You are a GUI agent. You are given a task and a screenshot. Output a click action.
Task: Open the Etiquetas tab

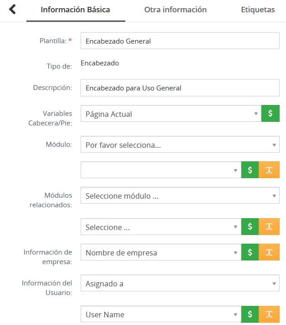click(x=258, y=10)
